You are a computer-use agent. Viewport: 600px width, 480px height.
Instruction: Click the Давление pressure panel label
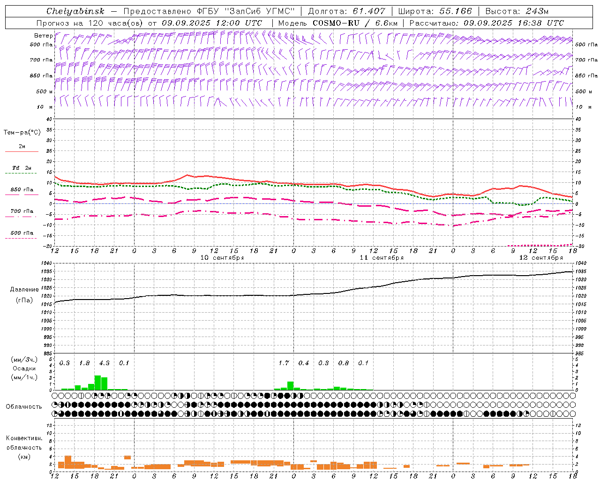pos(24,290)
